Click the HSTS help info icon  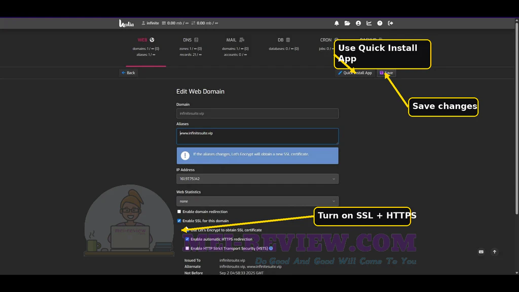tap(271, 248)
